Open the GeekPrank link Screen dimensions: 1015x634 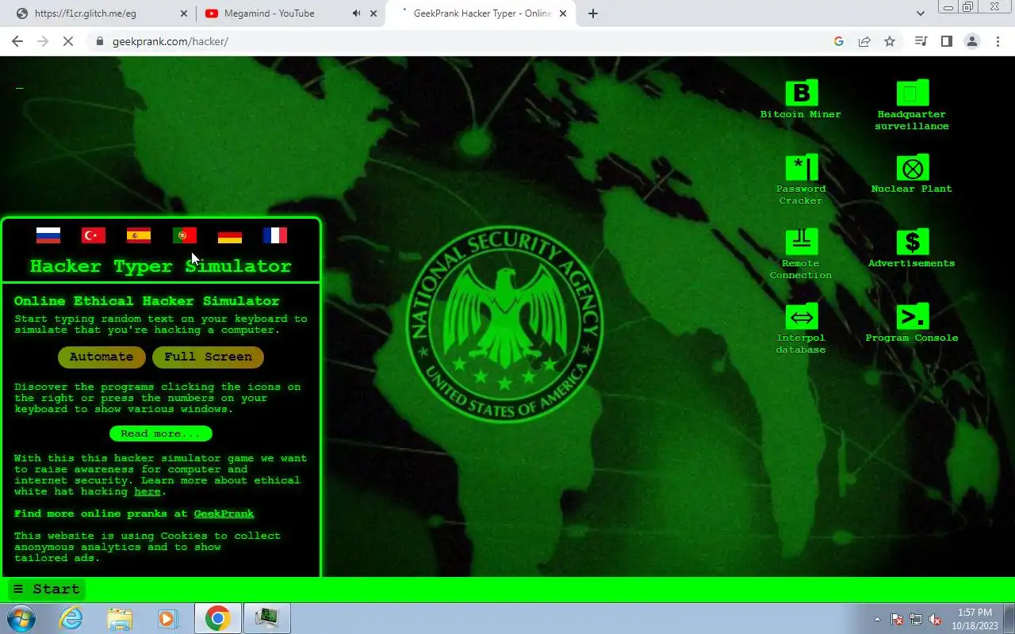tap(224, 514)
